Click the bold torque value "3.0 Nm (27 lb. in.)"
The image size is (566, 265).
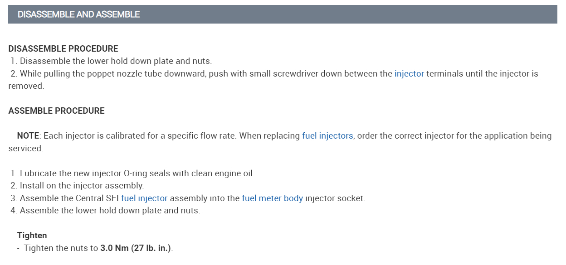click(x=136, y=248)
